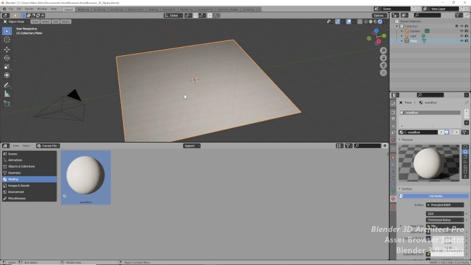Viewport: 471px width, 265px height.
Task: Toggle visibility of the Light object
Action: [462, 36]
